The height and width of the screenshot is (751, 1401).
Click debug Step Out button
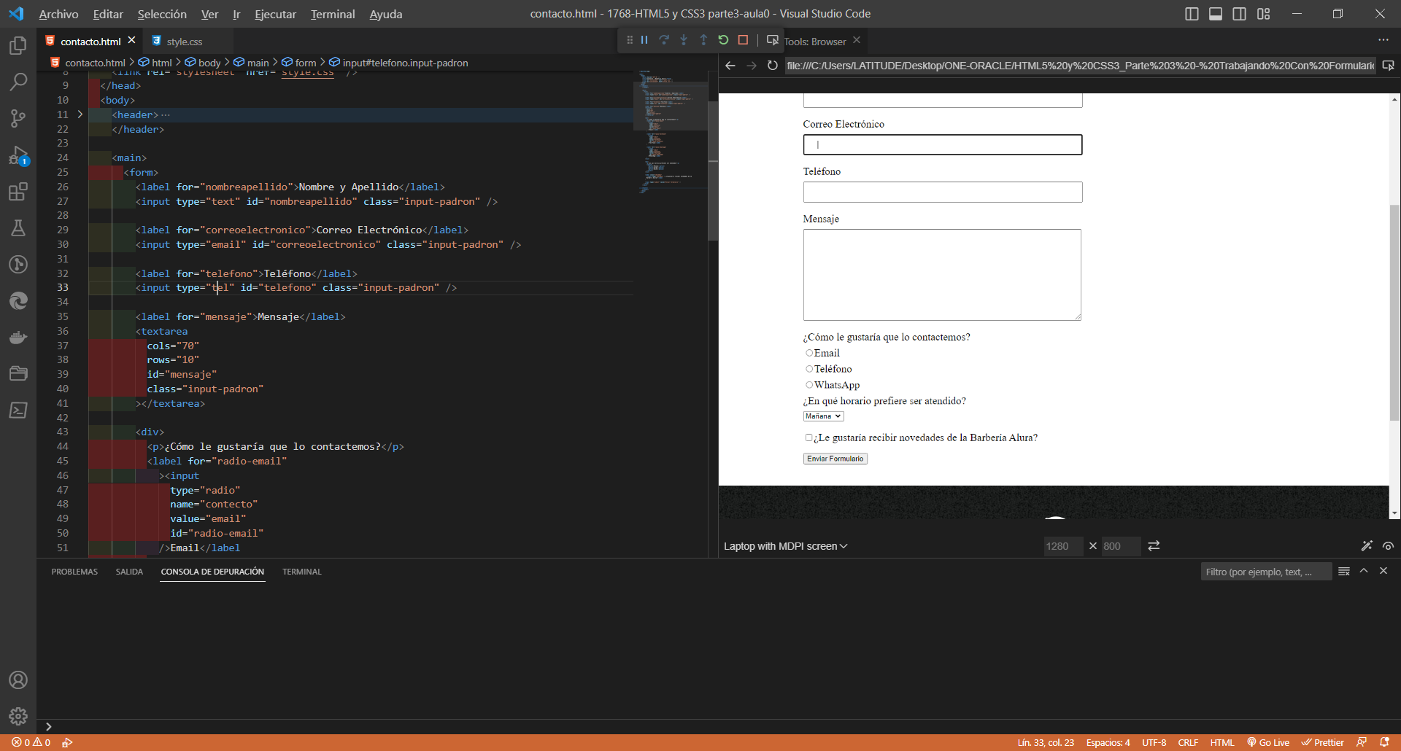pos(703,40)
